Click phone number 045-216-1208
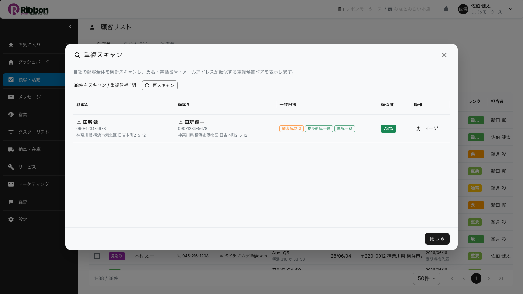Image resolution: width=523 pixels, height=294 pixels. point(195,256)
